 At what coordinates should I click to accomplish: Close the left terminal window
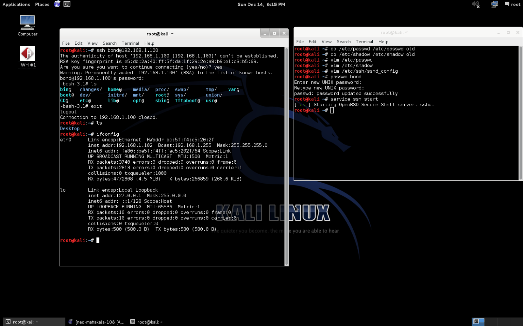284,33
